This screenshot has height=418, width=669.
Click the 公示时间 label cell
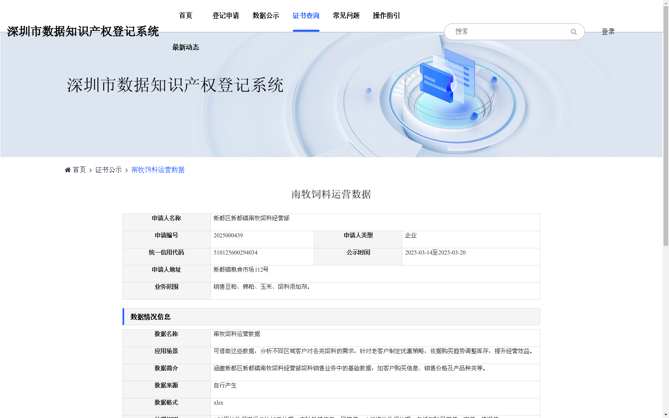pyautogui.click(x=358, y=256)
